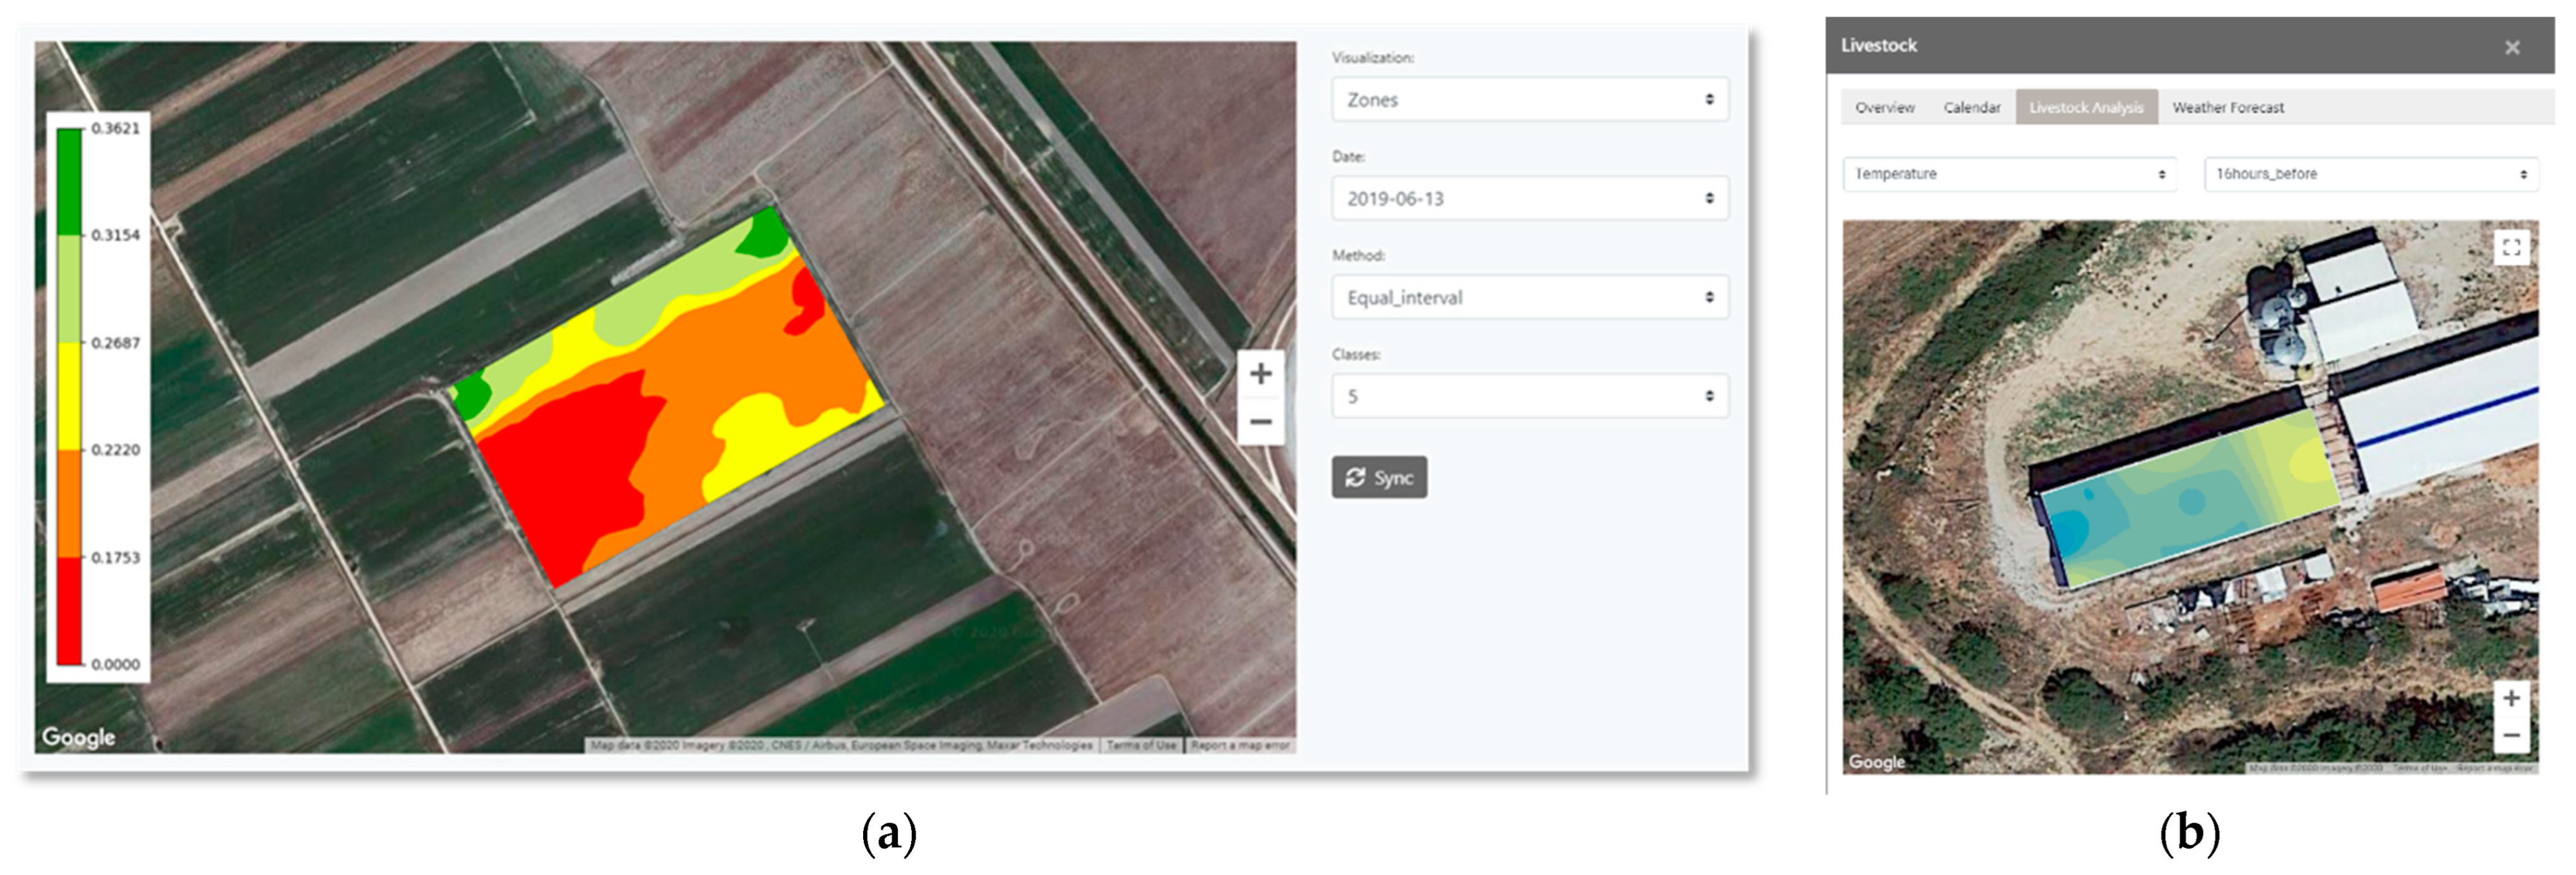The image size is (2576, 875).
Task: Open the Temperature parameter dropdown
Action: point(2009,174)
